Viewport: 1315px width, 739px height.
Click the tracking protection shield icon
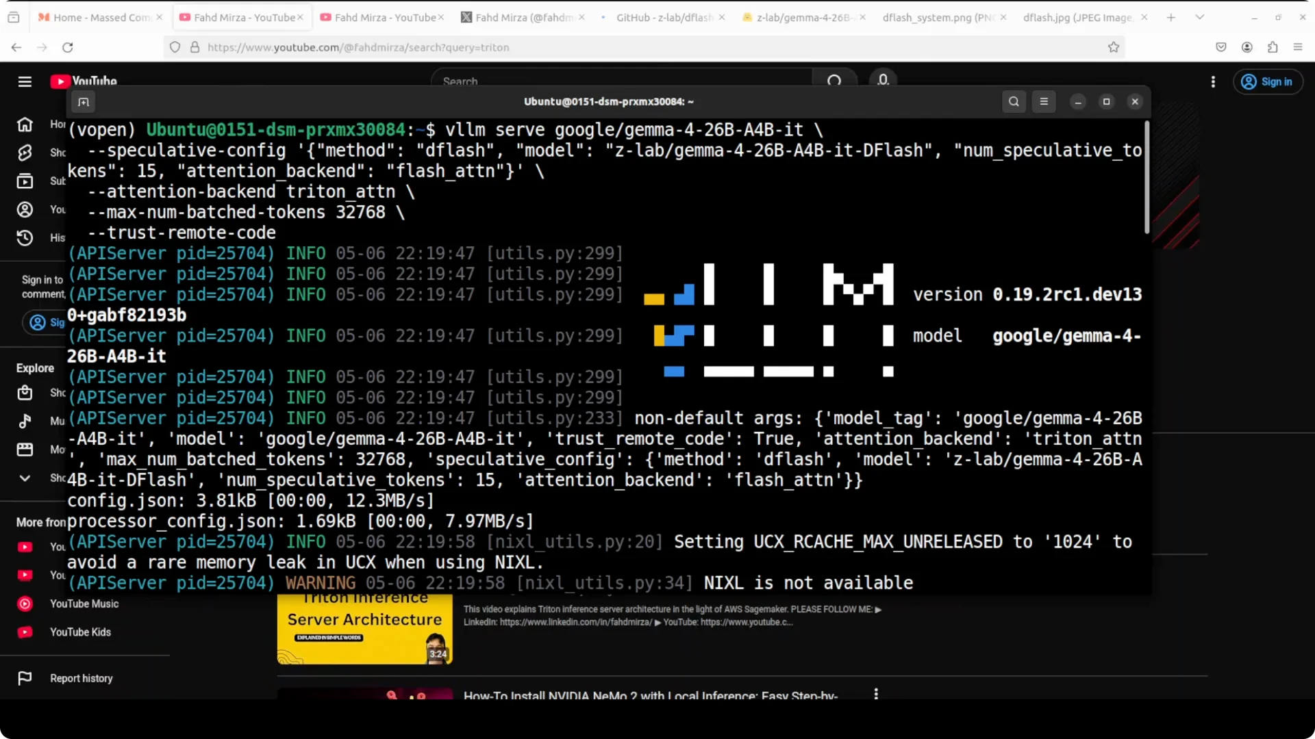pyautogui.click(x=175, y=47)
